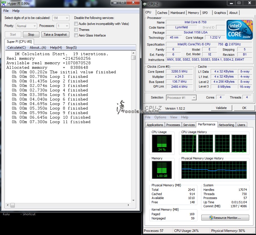256x235 pixels.
Task: Open the Calculate(C) menu in Super PI
Action: 16,48
